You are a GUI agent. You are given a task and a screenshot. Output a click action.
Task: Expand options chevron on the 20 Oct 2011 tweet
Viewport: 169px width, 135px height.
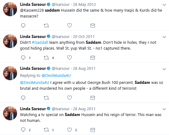click(x=164, y=37)
